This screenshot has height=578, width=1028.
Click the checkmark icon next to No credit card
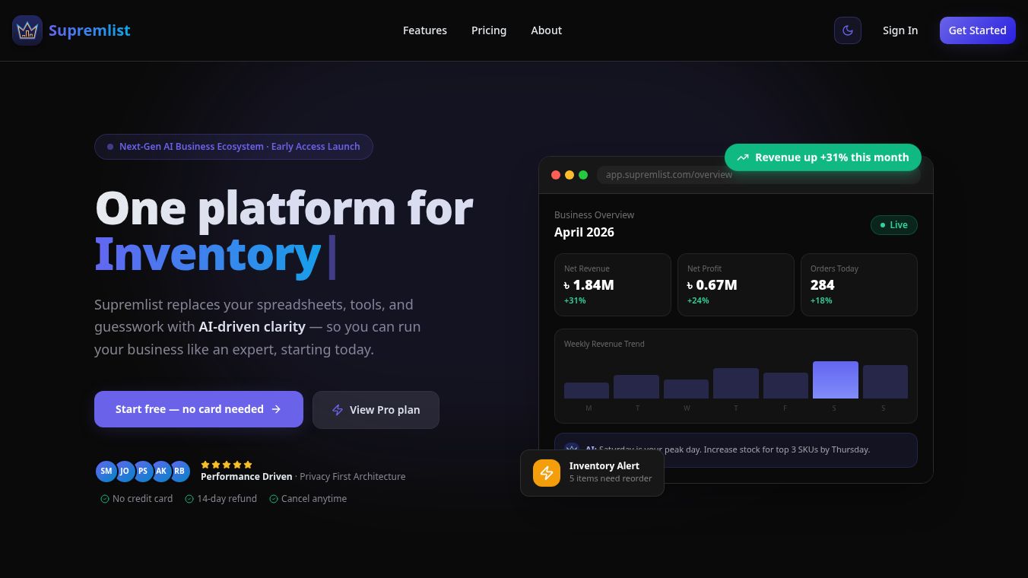[x=105, y=499]
